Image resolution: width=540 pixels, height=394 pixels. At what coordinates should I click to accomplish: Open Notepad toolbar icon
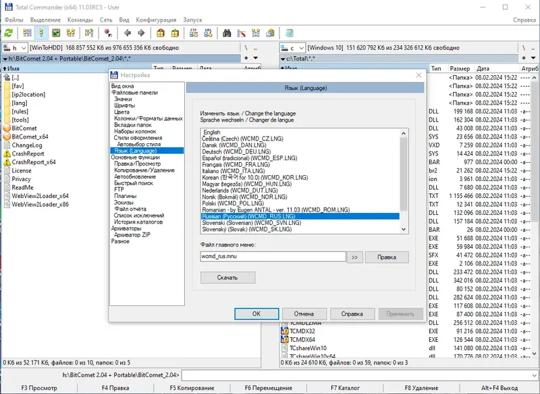click(x=290, y=33)
